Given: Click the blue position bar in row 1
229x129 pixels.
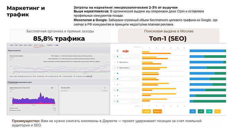Looking at the screenshot, I should [207, 51].
